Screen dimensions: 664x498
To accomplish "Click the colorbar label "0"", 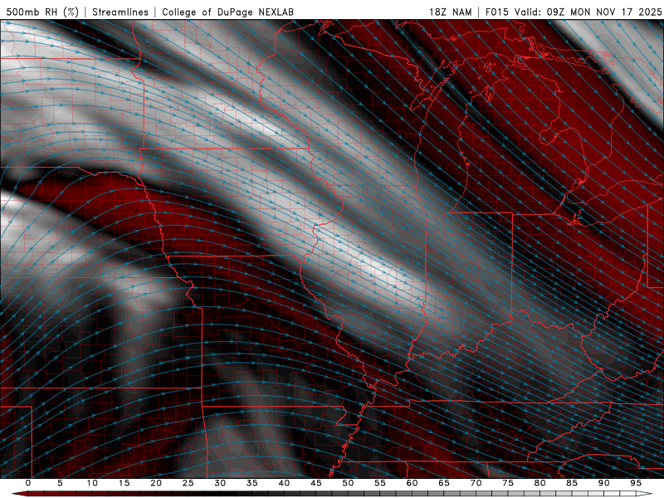I will pos(28,483).
